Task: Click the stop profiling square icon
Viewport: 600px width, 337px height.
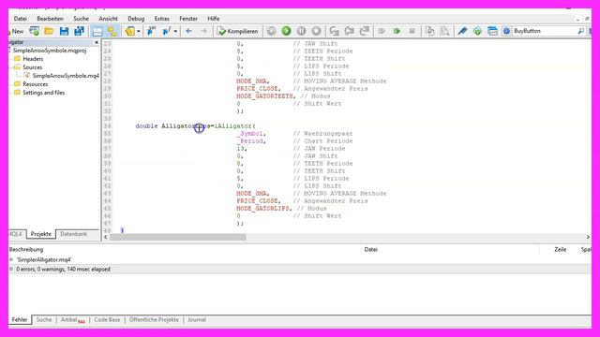Action: click(x=412, y=31)
